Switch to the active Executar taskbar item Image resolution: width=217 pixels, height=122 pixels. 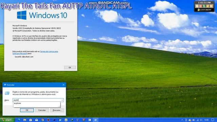96,120
